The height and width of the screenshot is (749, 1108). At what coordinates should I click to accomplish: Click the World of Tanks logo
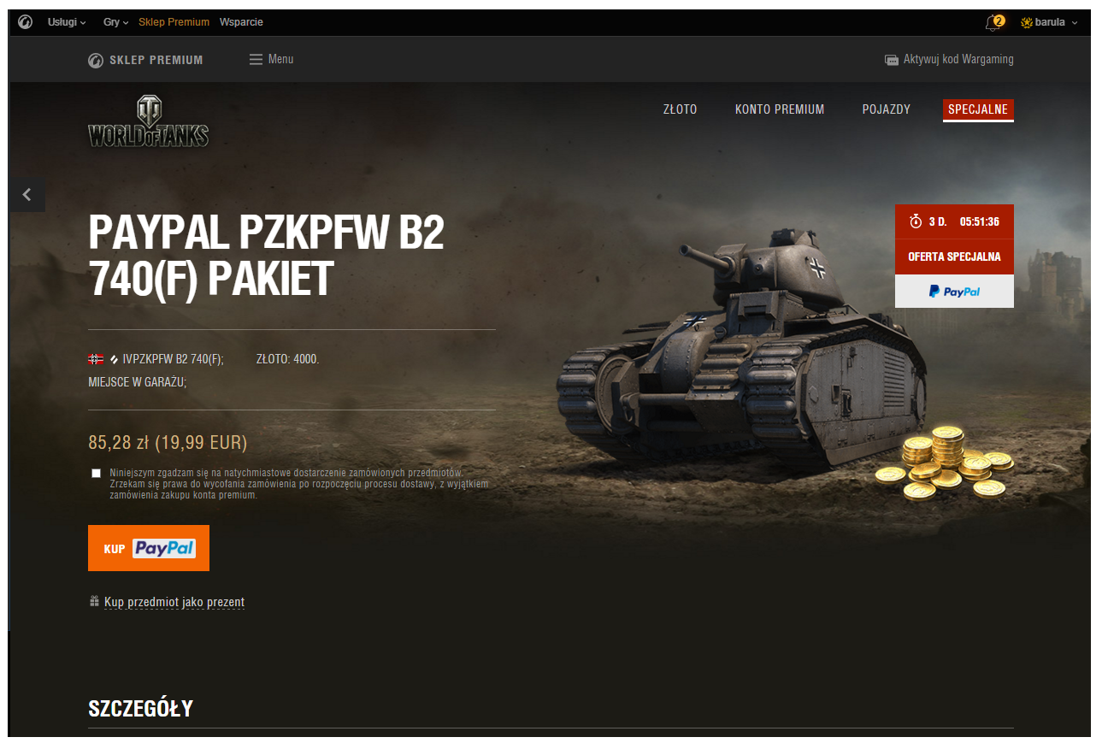coord(149,121)
